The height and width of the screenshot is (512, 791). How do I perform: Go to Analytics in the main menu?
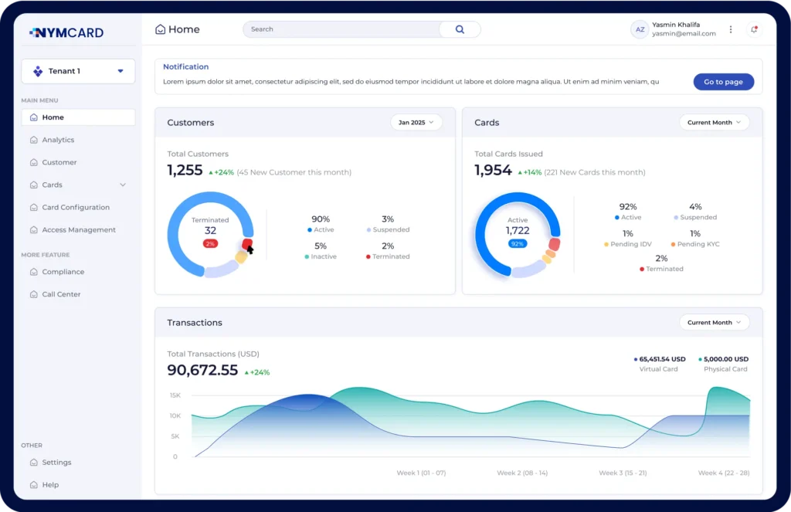pyautogui.click(x=58, y=140)
